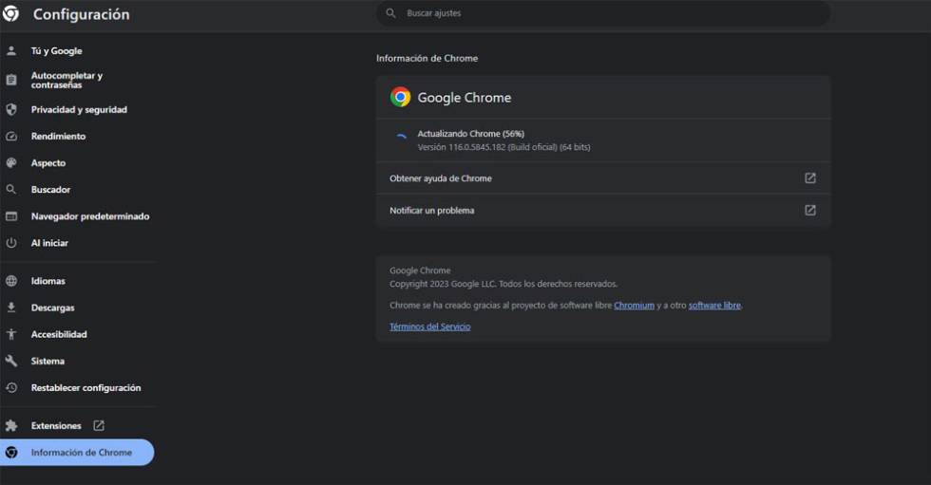The width and height of the screenshot is (931, 485).
Task: Click the accessibility figure icon
Action: 11,334
